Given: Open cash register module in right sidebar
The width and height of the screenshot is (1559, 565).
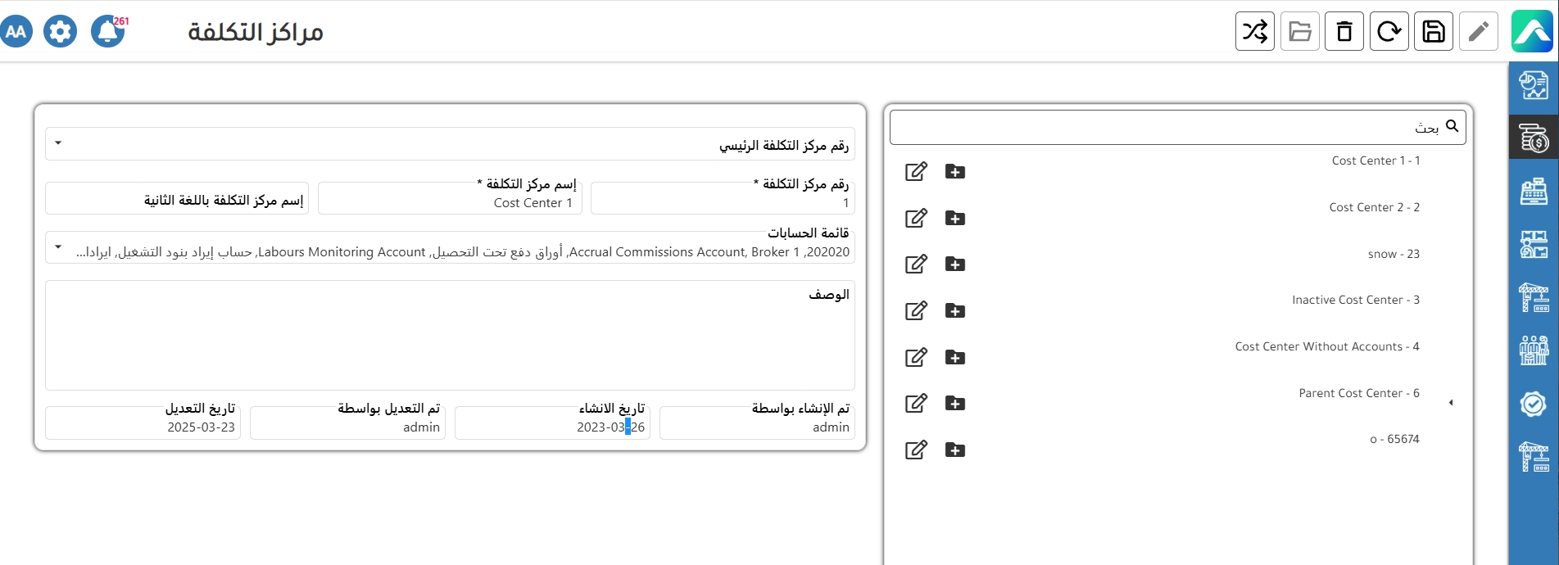Looking at the screenshot, I should [x=1533, y=192].
